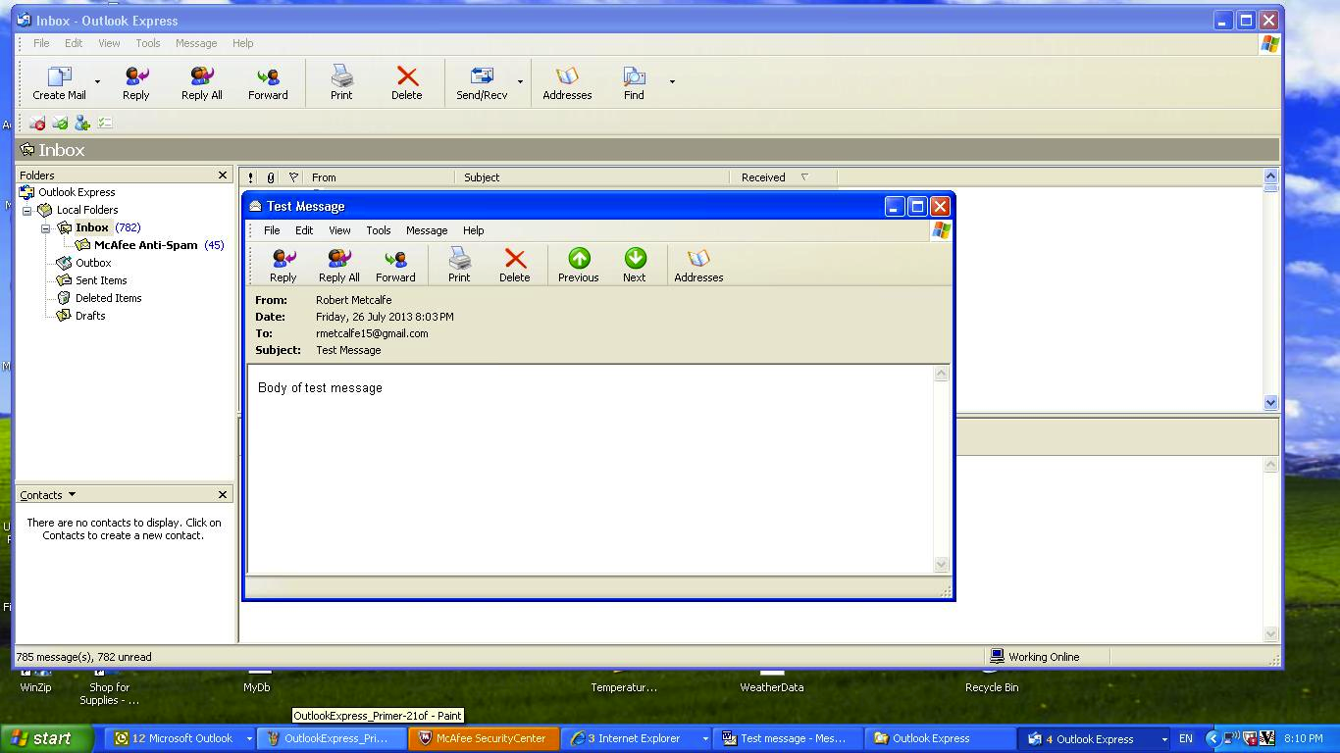Open the Create Mail dropdown arrow
Viewport: 1340px width, 753px height.
(x=97, y=81)
